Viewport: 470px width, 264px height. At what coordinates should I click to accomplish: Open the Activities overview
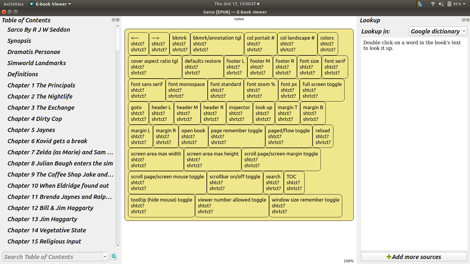click(14, 4)
